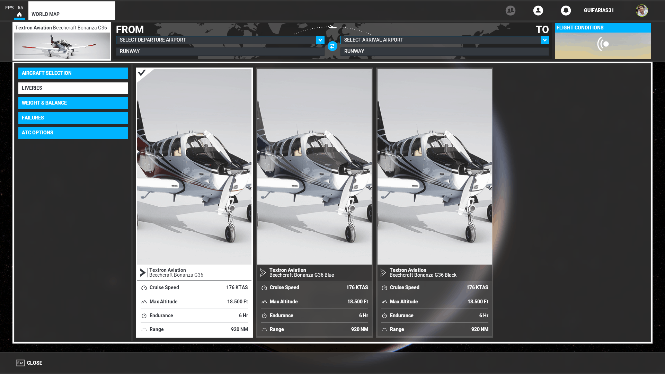Select the Bonanza G36 Blue livery card

(314, 166)
